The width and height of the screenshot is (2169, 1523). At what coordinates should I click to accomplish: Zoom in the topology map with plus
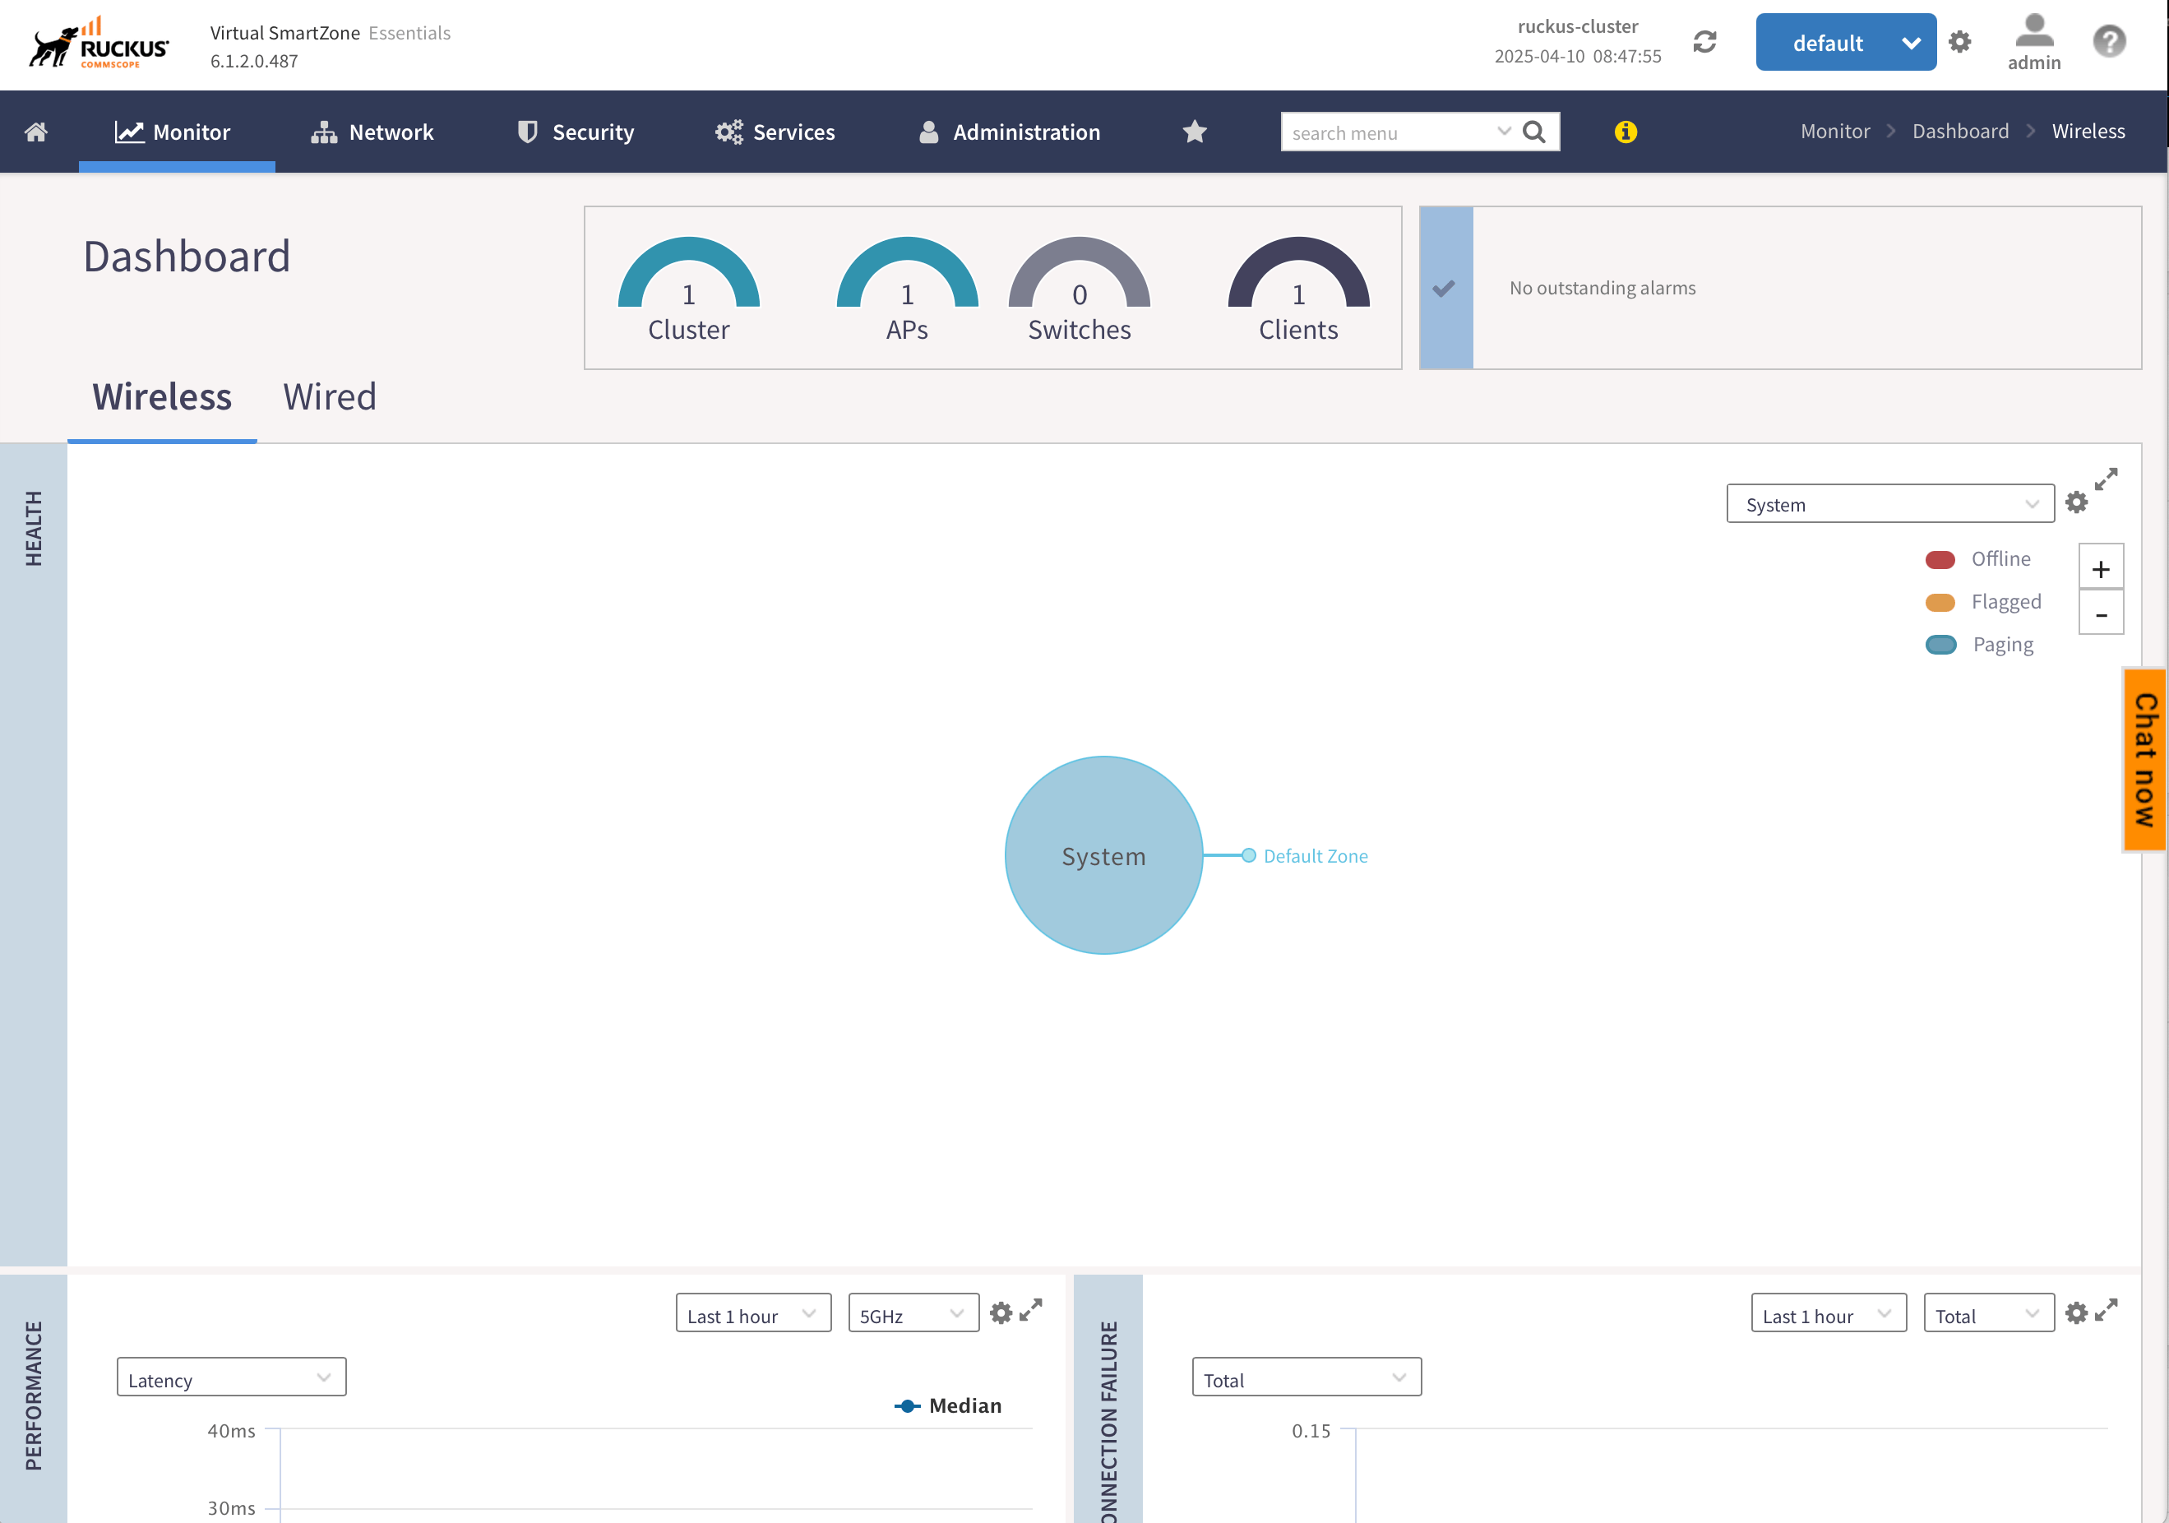tap(2100, 569)
